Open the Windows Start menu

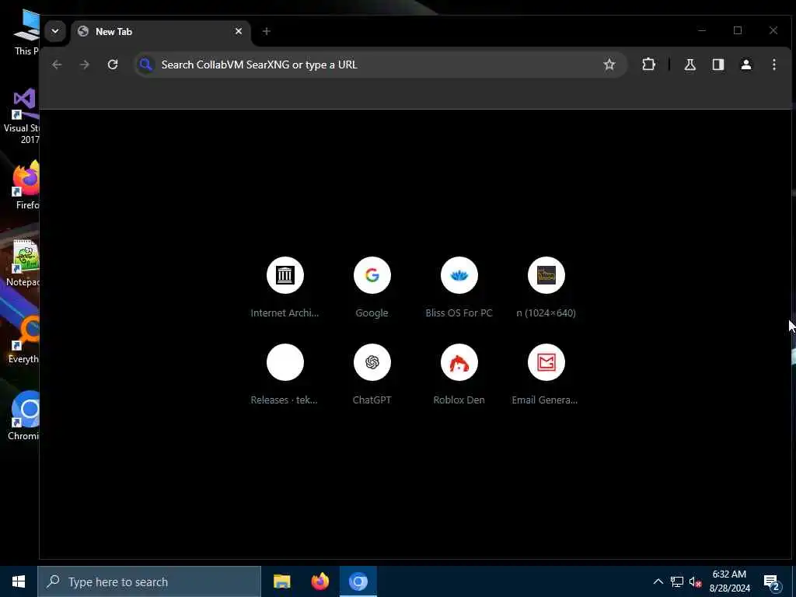pos(19,581)
